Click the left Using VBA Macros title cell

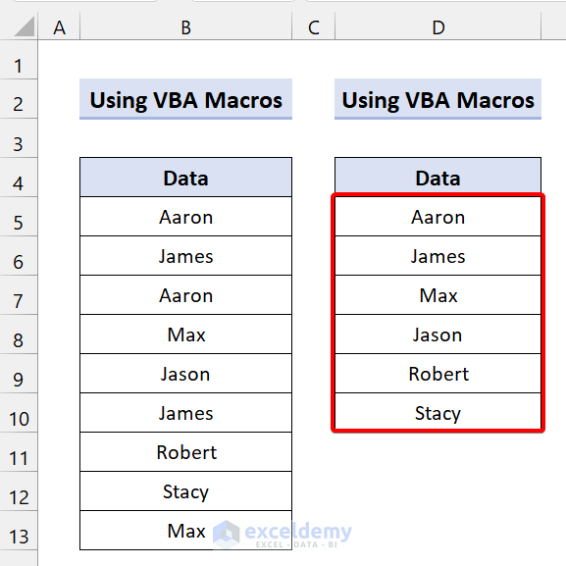pyautogui.click(x=185, y=99)
